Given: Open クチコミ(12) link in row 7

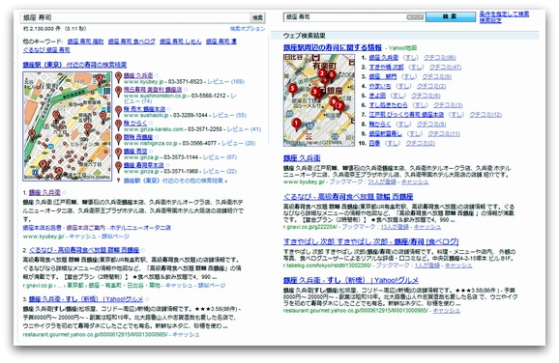Looking at the screenshot, I should pos(485,115).
